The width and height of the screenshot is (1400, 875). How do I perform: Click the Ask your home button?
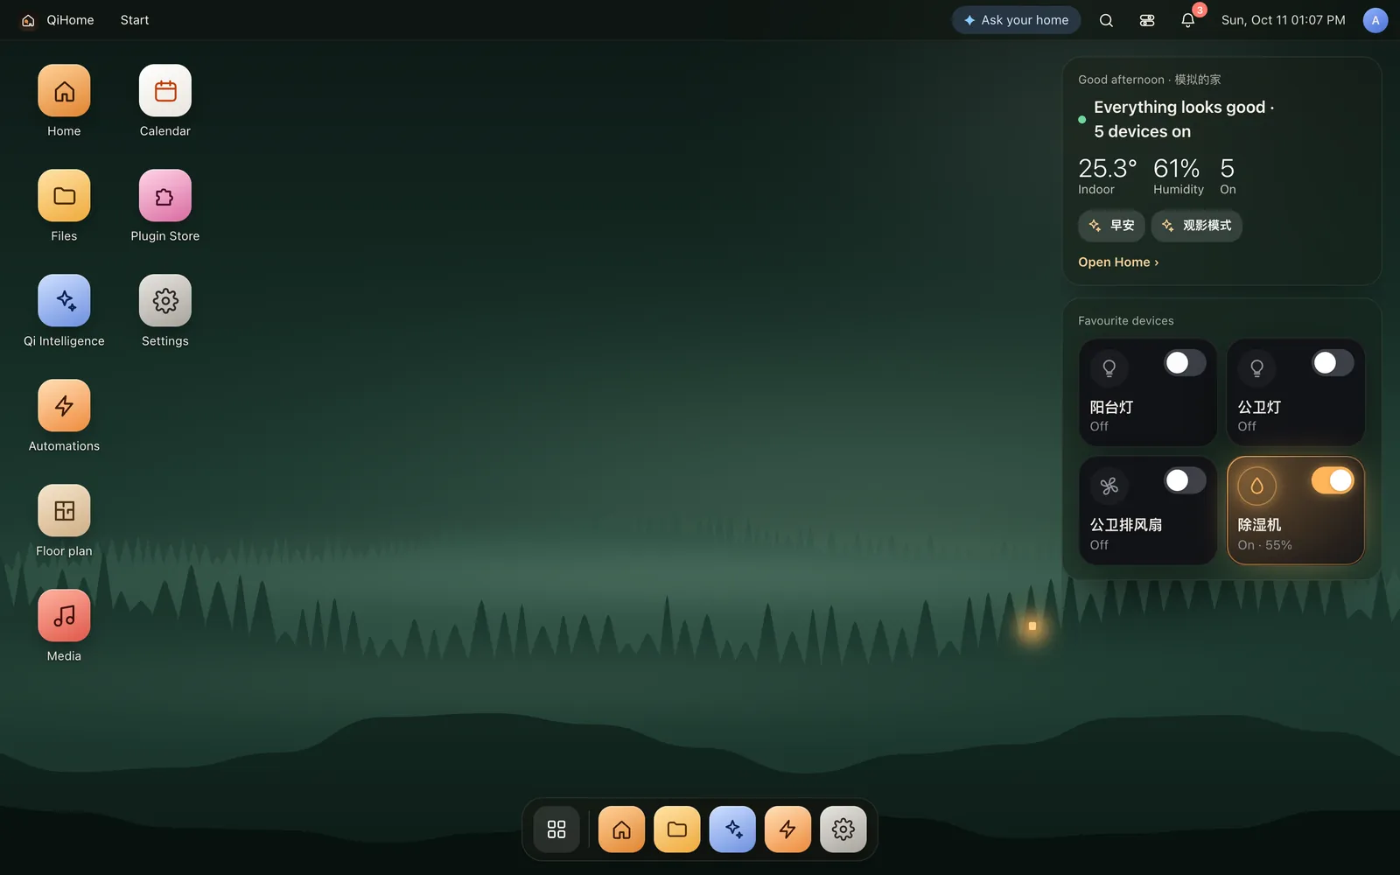coord(1016,20)
